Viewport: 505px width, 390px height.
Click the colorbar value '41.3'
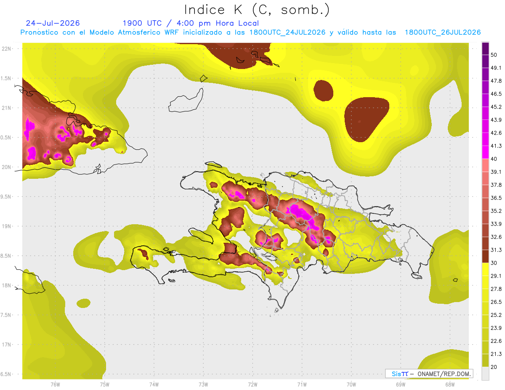pos(496,146)
